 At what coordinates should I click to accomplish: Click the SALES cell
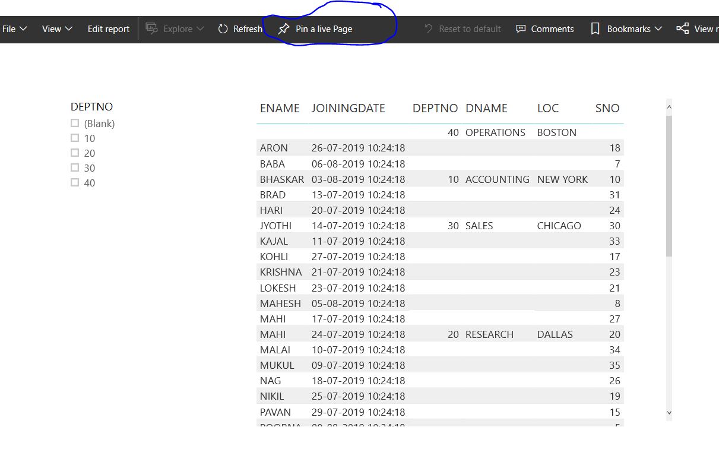[x=479, y=226]
